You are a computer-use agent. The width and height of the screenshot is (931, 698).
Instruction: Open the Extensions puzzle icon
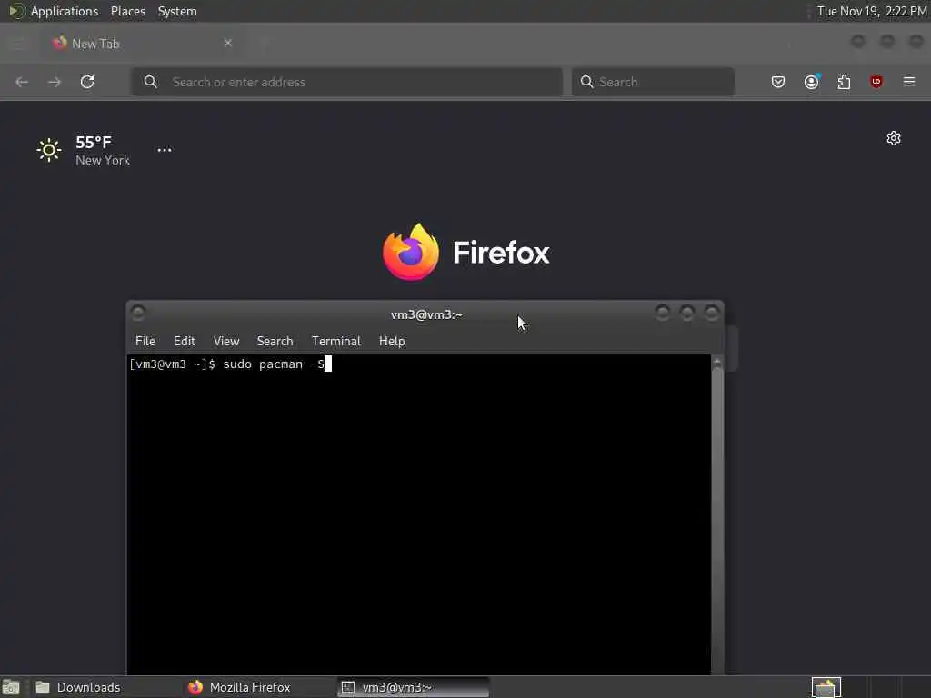point(844,82)
